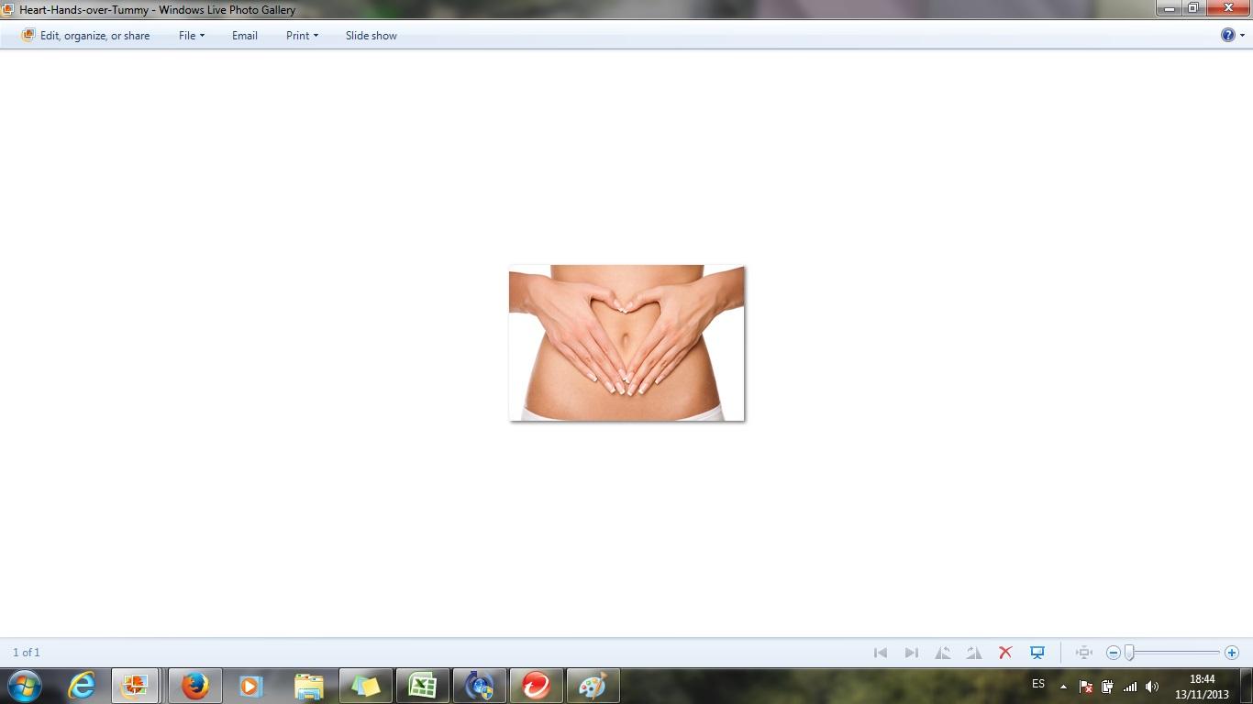Viewport: 1253px width, 704px height.
Task: Rotate the photo counterclockwise
Action: pos(942,653)
